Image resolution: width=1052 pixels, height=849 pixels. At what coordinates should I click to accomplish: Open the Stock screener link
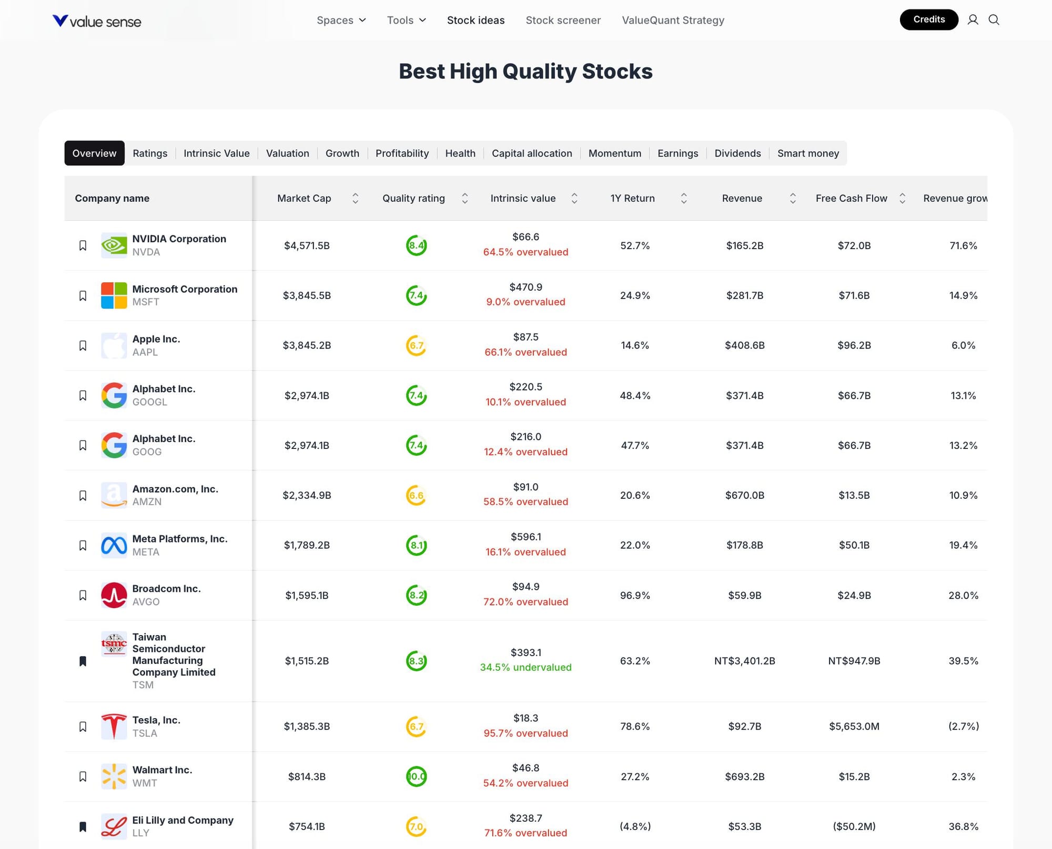point(563,21)
